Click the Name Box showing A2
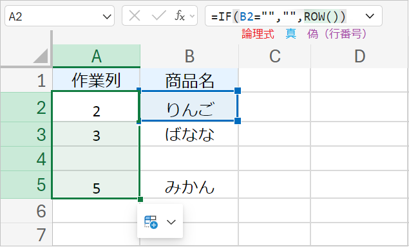Image resolution: width=409 pixels, height=247 pixels. [59, 16]
